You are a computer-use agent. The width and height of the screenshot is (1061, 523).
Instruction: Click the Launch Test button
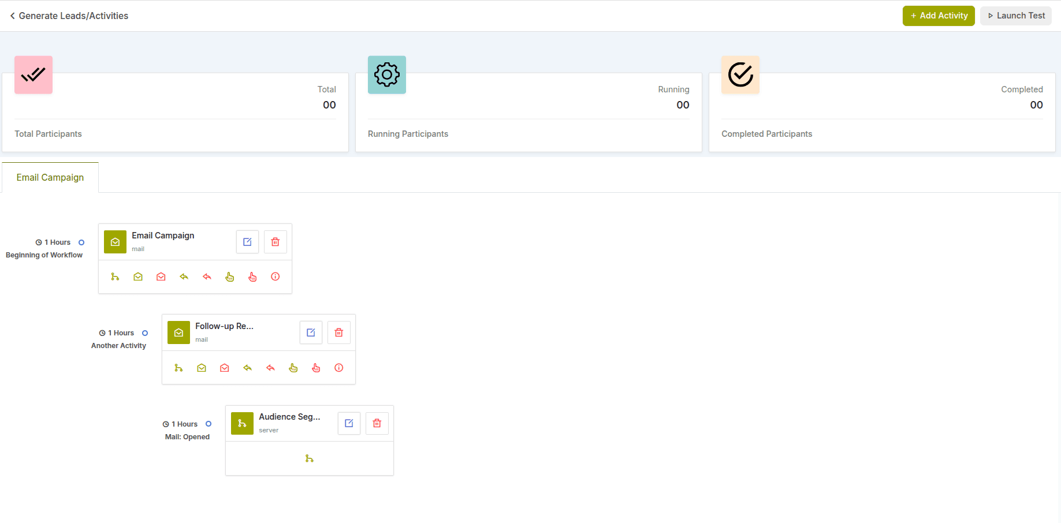(x=1016, y=16)
